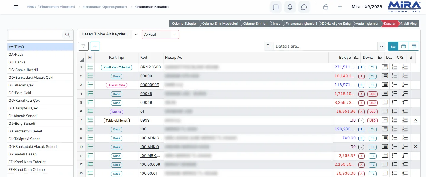Click the search magnifier in left panel
This screenshot has height=177, width=426.
67,35
